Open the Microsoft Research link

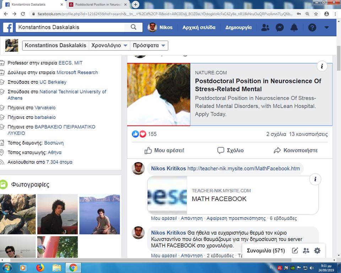coord(77,73)
